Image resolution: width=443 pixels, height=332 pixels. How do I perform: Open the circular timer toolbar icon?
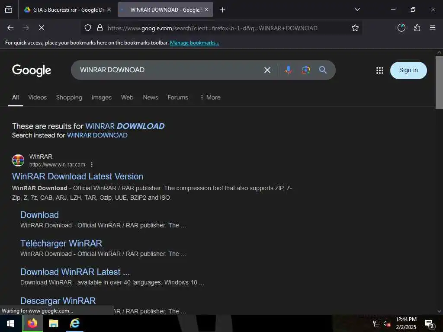click(x=401, y=28)
